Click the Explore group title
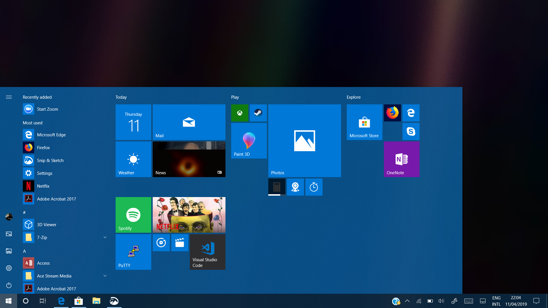This screenshot has height=308, width=548. (354, 97)
